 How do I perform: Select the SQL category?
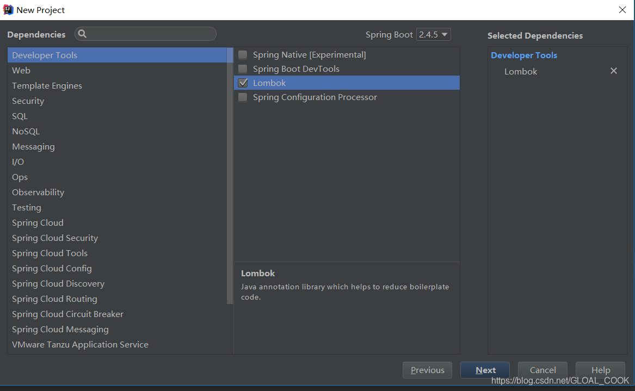[118, 116]
